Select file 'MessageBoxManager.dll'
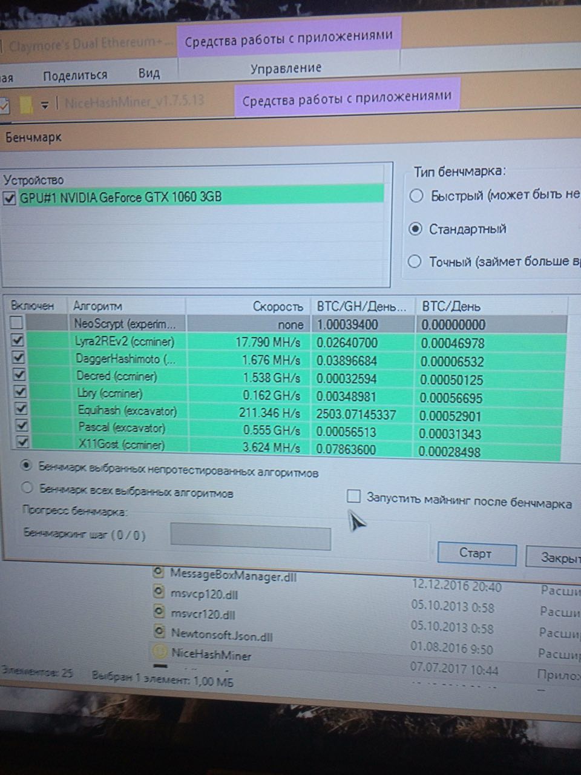The image size is (581, 775). 234,574
